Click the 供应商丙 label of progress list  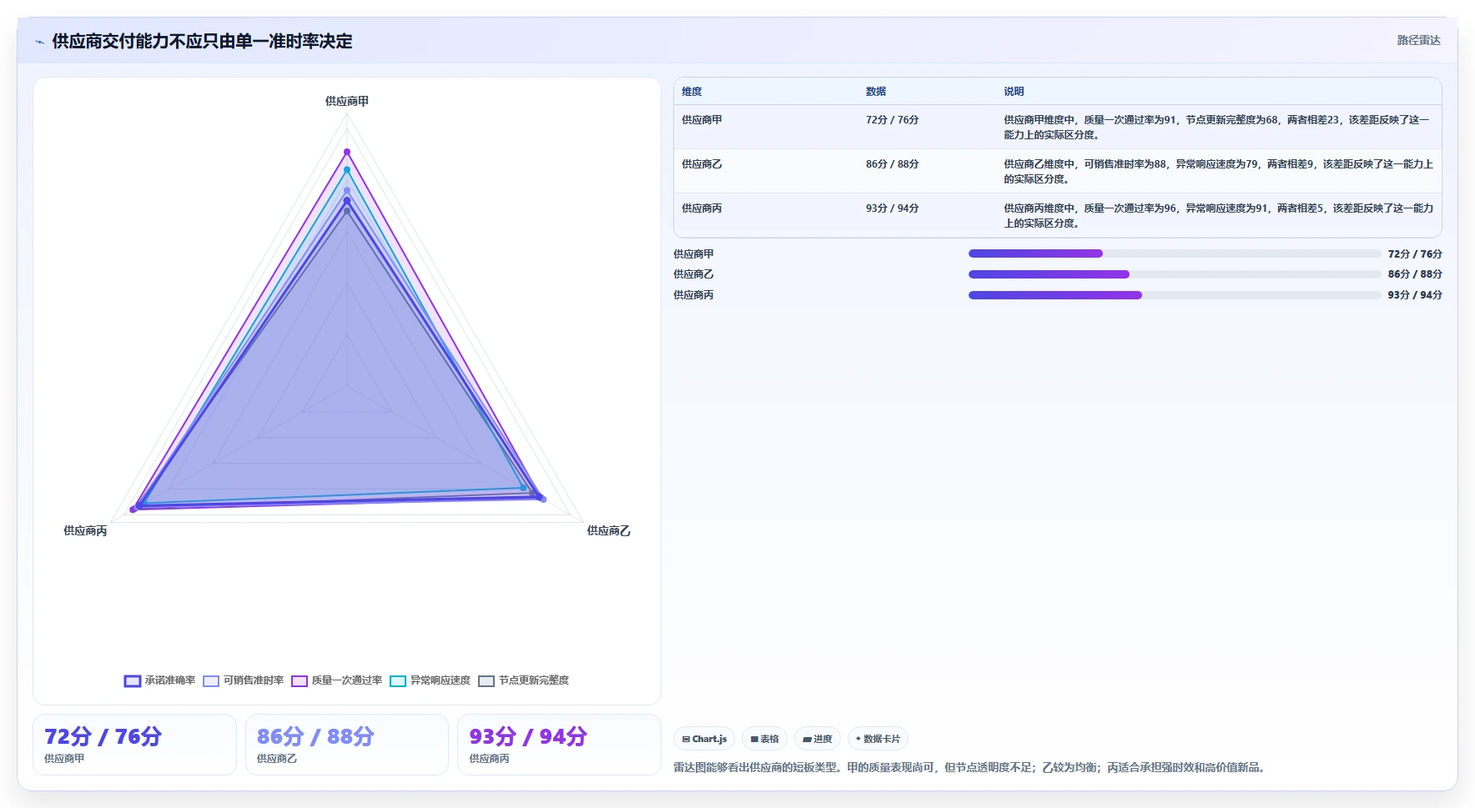(693, 295)
